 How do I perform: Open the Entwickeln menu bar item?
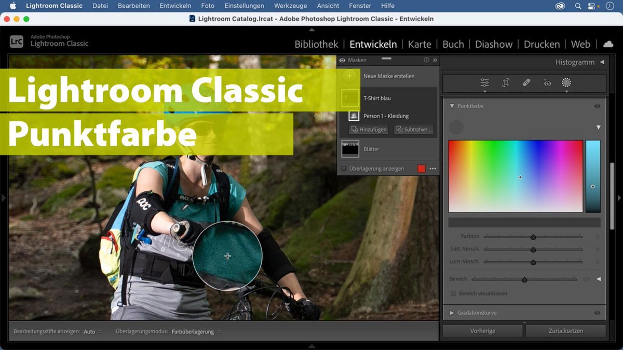[x=175, y=6]
